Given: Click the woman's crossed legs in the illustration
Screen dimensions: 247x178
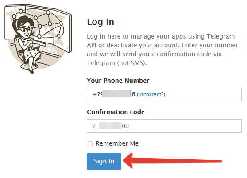Looking at the screenshot, I should pyautogui.click(x=33, y=63).
